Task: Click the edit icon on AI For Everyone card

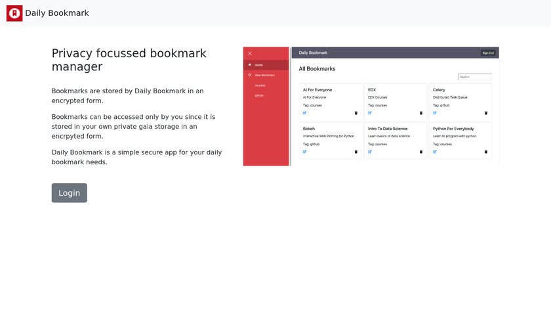Action: click(x=304, y=113)
